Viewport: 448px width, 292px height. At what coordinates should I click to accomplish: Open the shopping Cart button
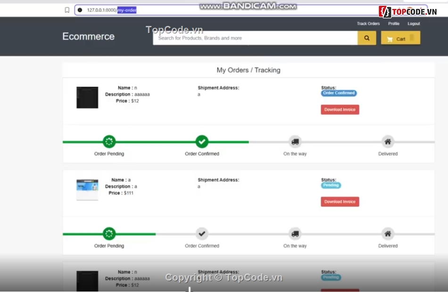(x=400, y=38)
